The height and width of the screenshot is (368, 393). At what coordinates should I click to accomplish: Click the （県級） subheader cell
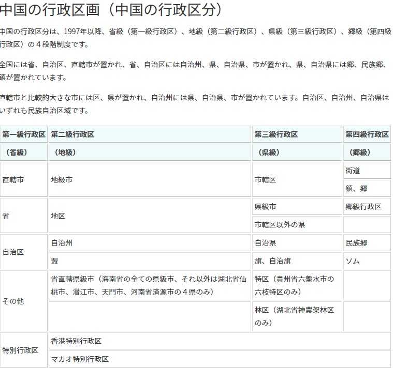297,152
